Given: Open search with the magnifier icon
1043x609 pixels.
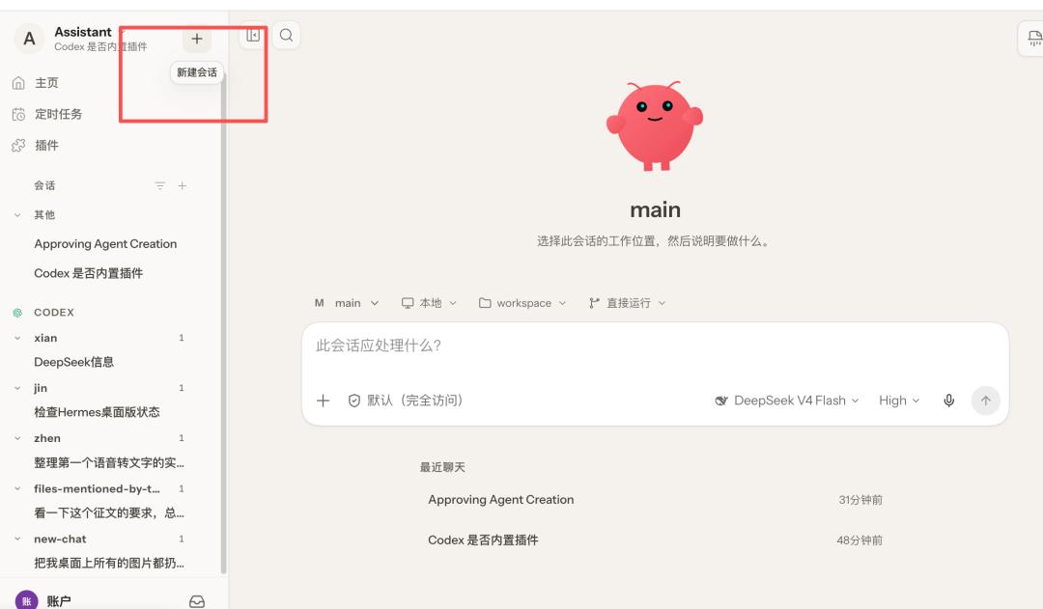Looking at the screenshot, I should pos(286,36).
